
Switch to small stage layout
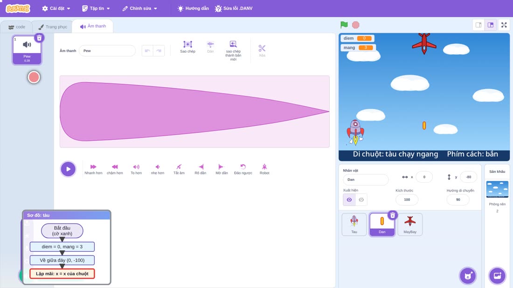coord(478,25)
